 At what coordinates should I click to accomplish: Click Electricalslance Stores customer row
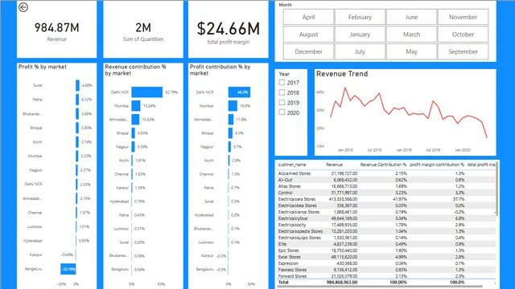point(386,212)
